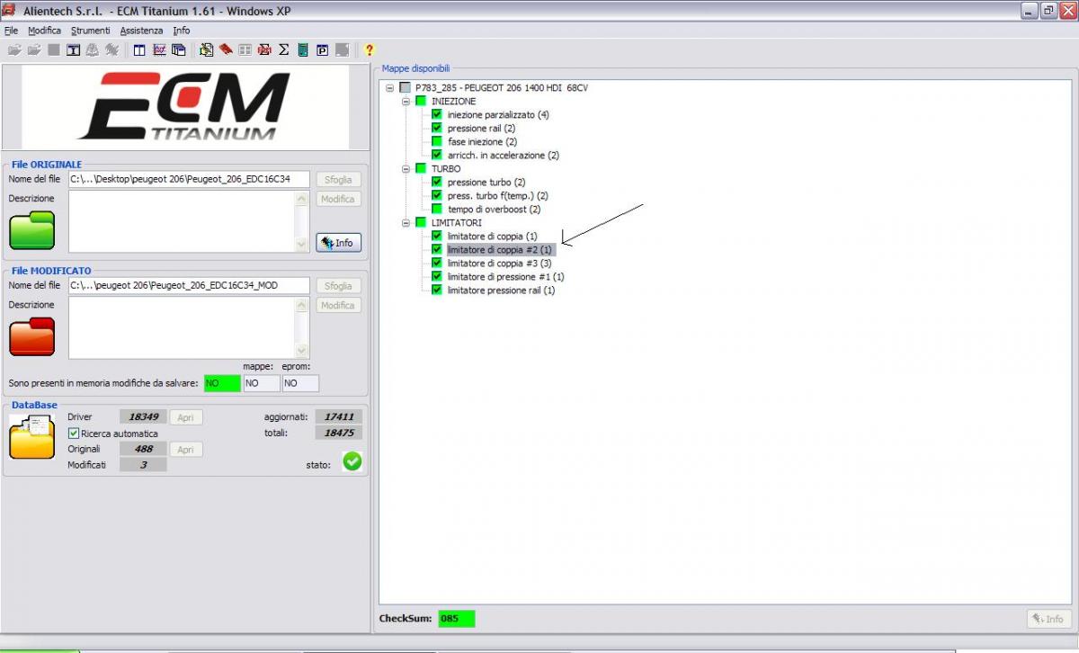Click scroll down arrow in ORIGINALE description

point(302,245)
